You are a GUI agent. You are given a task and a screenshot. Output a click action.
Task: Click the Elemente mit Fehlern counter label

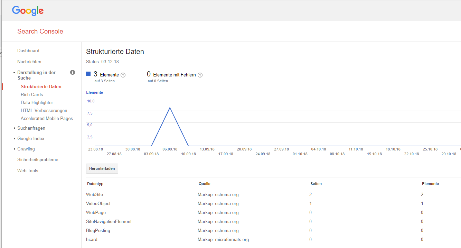(x=175, y=75)
